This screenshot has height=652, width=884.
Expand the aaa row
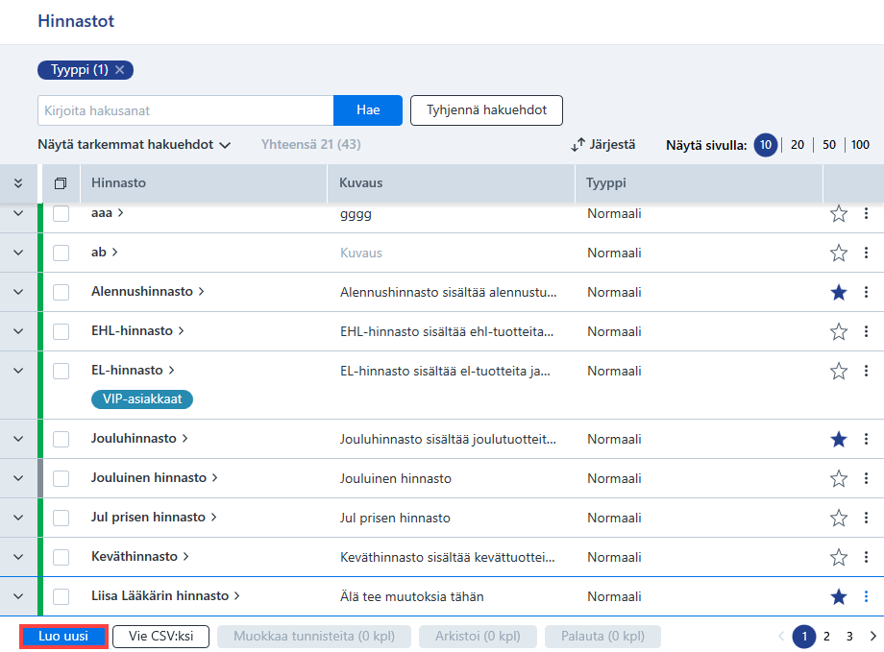coord(18,213)
